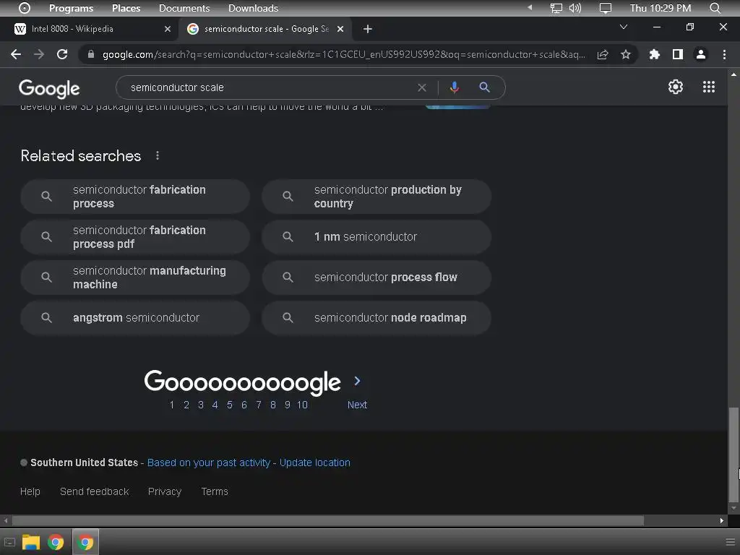Open the Thu 10:29 PM clock

[x=661, y=8]
